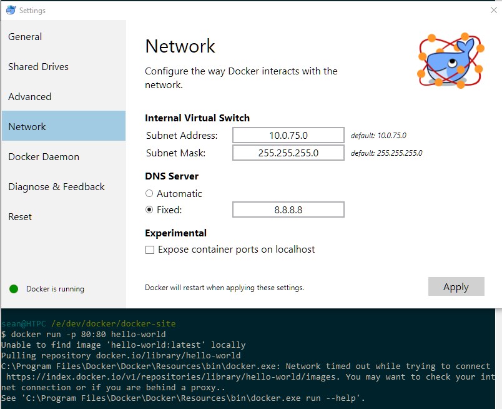This screenshot has height=409, width=502.
Task: Click the 'run --help' terminal line
Action: (x=183, y=398)
